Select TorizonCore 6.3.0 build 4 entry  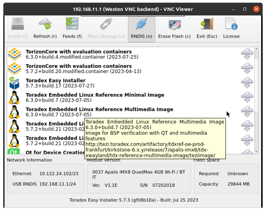[x=78, y=54]
